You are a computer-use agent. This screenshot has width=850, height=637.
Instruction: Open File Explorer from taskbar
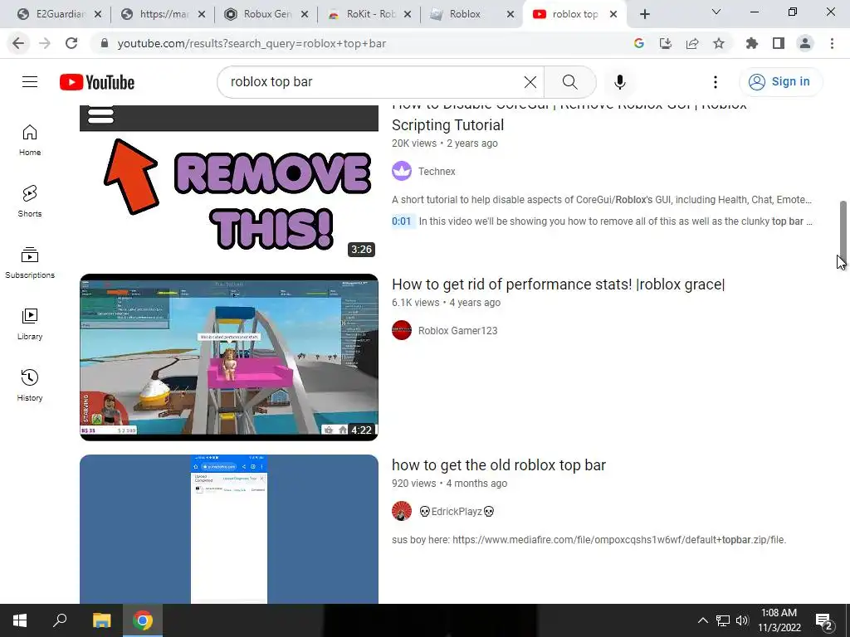(101, 620)
